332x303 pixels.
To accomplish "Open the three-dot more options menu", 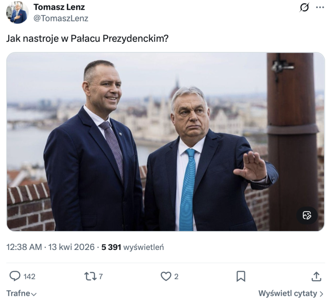I will (320, 8).
